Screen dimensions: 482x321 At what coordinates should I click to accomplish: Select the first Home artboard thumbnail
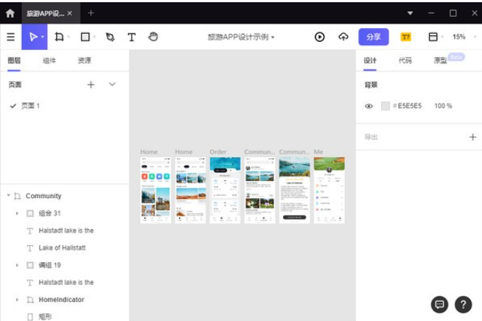(x=156, y=190)
